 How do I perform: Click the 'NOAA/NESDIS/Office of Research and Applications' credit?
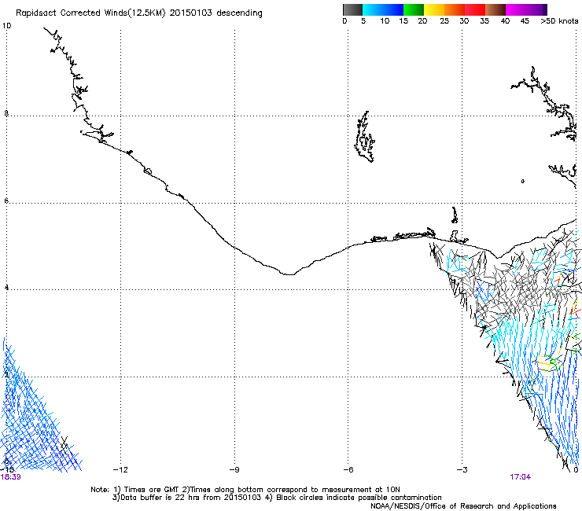463,505
